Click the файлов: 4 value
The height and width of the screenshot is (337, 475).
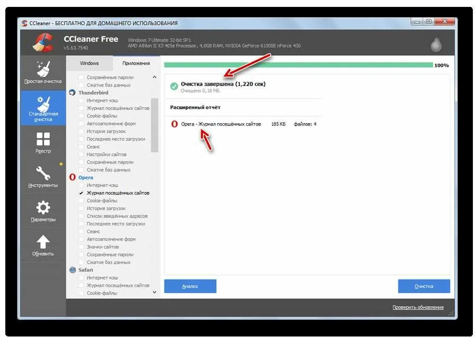pos(305,124)
